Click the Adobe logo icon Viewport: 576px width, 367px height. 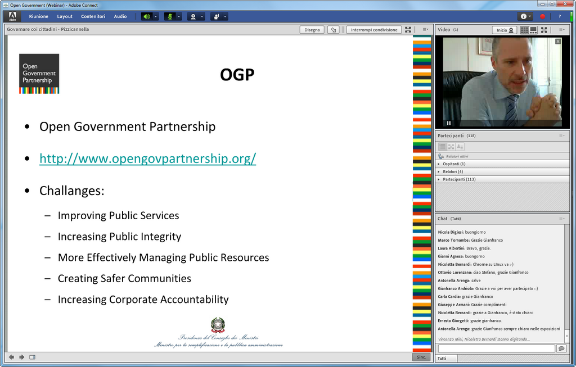click(x=12, y=16)
